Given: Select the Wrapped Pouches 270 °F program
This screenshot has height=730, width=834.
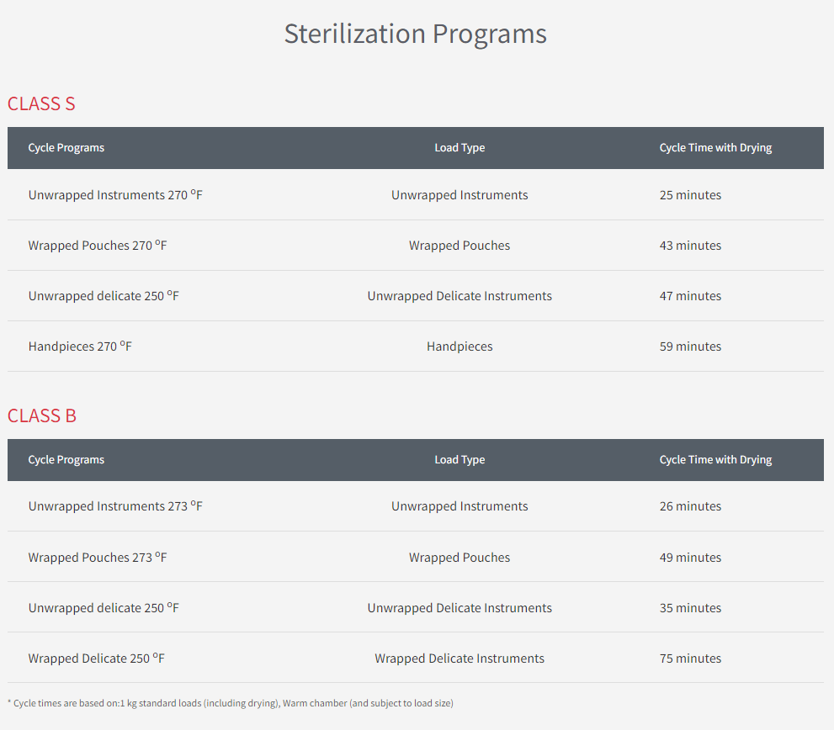Looking at the screenshot, I should point(98,246).
